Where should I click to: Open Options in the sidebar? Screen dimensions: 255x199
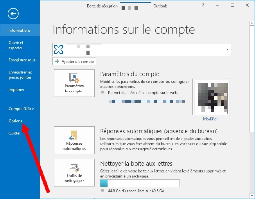[x=15, y=121]
